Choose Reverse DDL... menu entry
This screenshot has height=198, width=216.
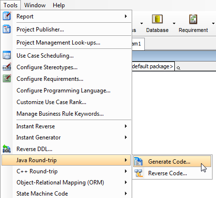click(66, 149)
